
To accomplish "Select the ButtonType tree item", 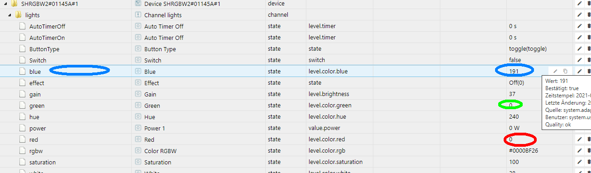I will 44,49.
